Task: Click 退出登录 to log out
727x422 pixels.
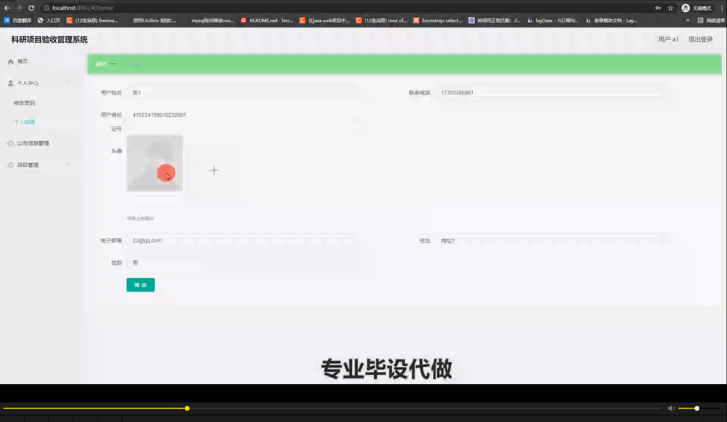Action: 700,39
